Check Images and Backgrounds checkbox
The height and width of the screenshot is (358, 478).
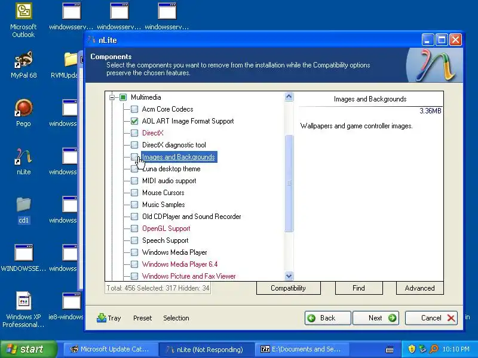(134, 157)
